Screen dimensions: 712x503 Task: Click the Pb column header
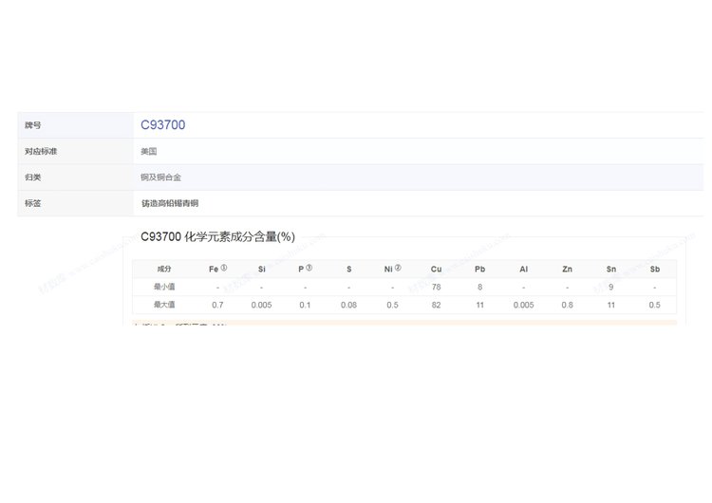click(480, 270)
